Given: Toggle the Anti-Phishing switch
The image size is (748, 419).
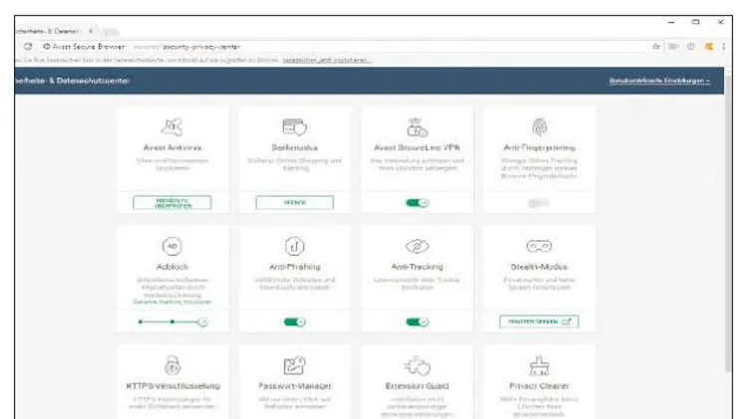Looking at the screenshot, I should click(294, 321).
